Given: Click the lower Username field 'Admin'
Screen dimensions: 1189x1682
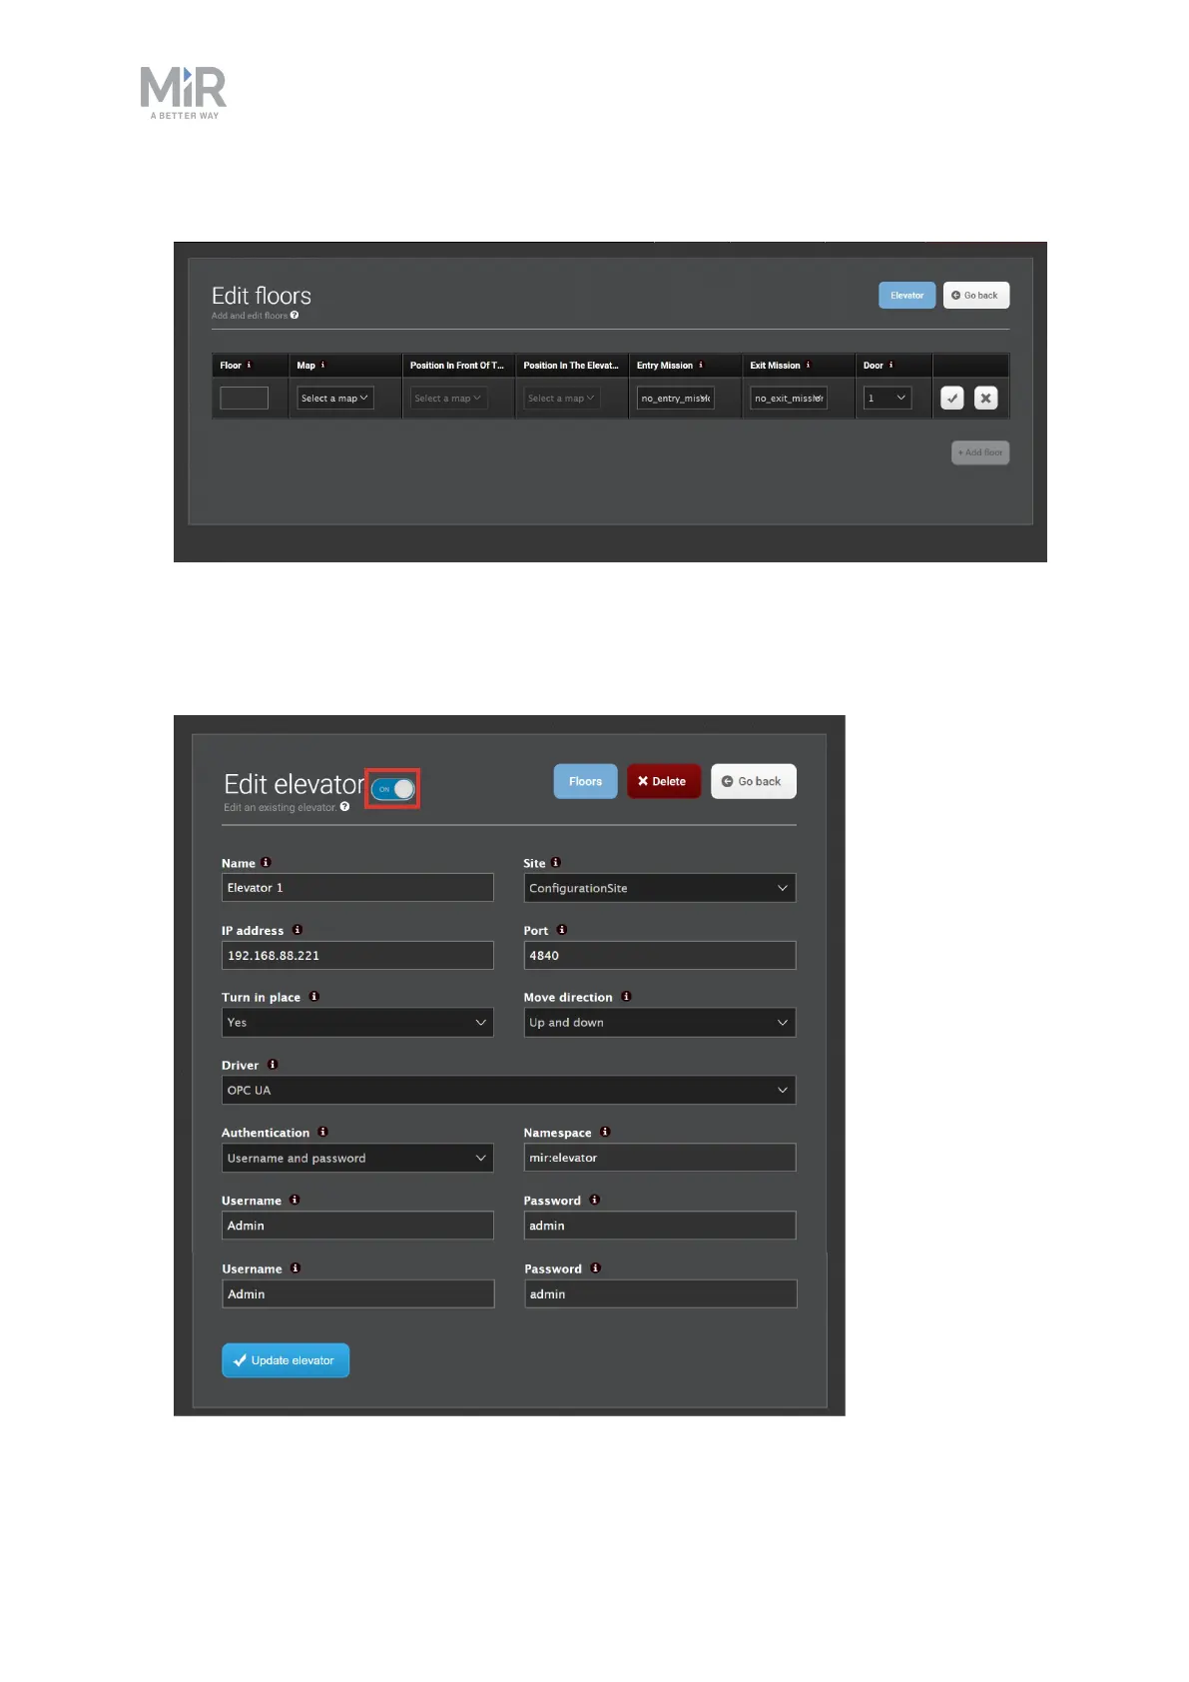Looking at the screenshot, I should pos(358,1293).
